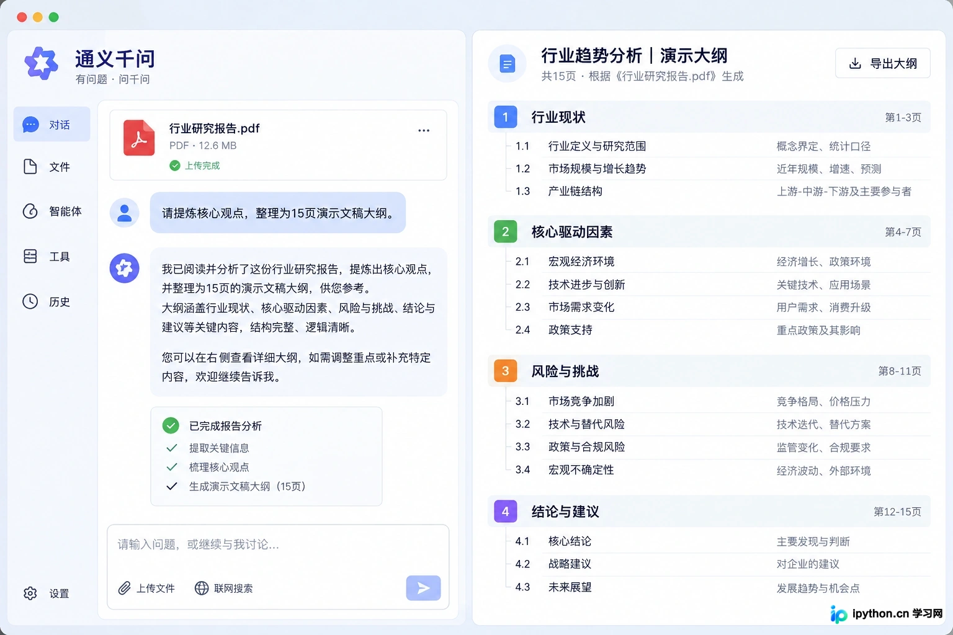Click outline row 4.2 战略建议

click(720, 564)
